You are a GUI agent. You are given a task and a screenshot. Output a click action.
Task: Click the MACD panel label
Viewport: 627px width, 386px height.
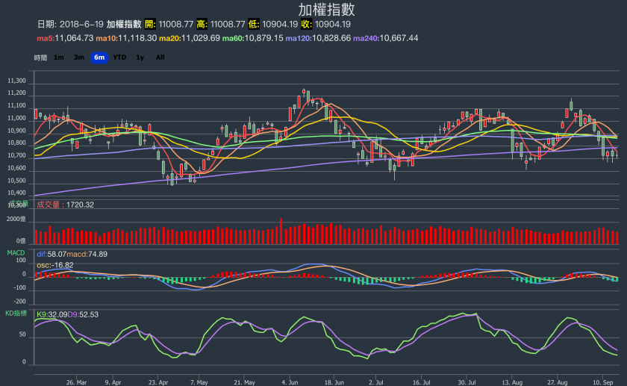(x=16, y=253)
